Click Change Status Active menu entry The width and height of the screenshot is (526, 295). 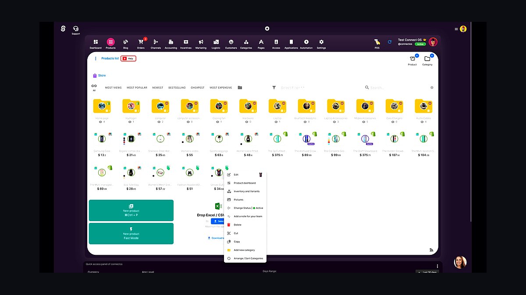(245, 208)
